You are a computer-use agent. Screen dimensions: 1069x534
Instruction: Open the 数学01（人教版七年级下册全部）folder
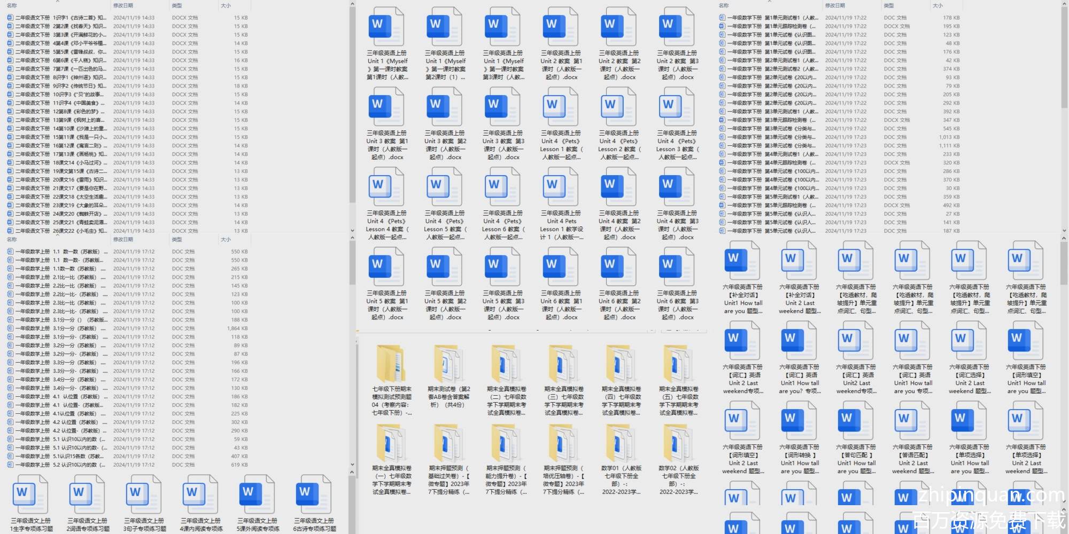[621, 443]
